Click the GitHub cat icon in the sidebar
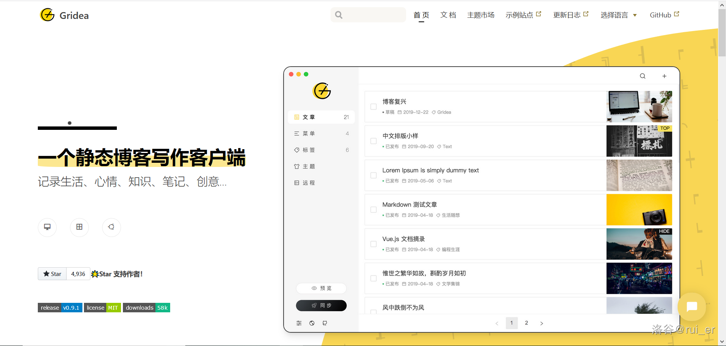Image resolution: width=726 pixels, height=346 pixels. (325, 323)
